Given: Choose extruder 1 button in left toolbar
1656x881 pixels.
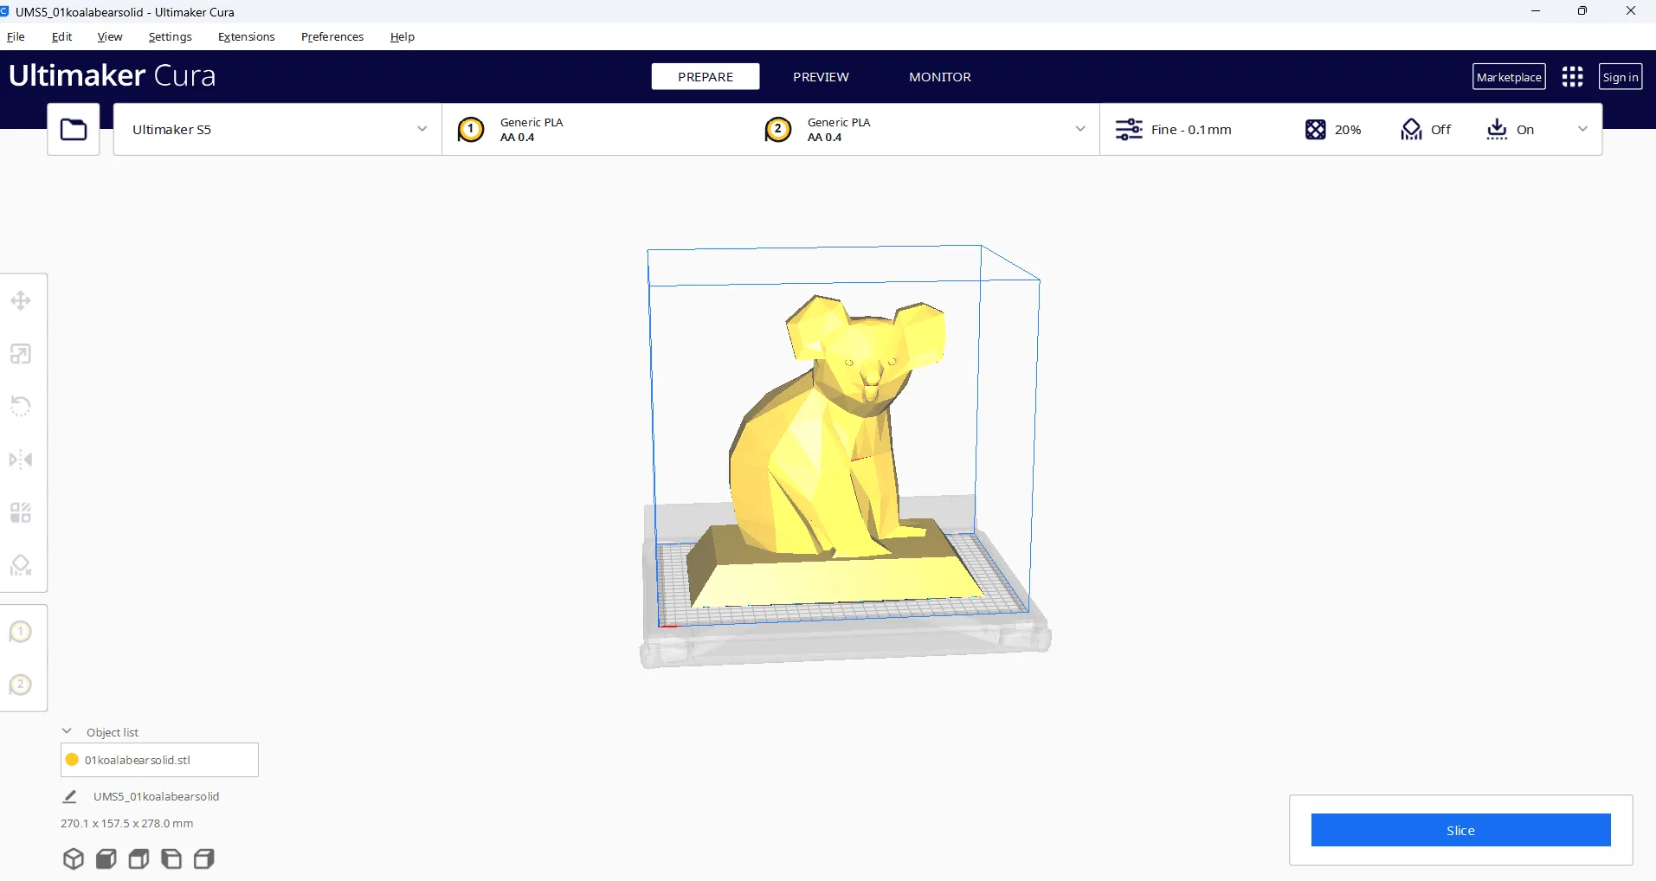Looking at the screenshot, I should coord(21,632).
